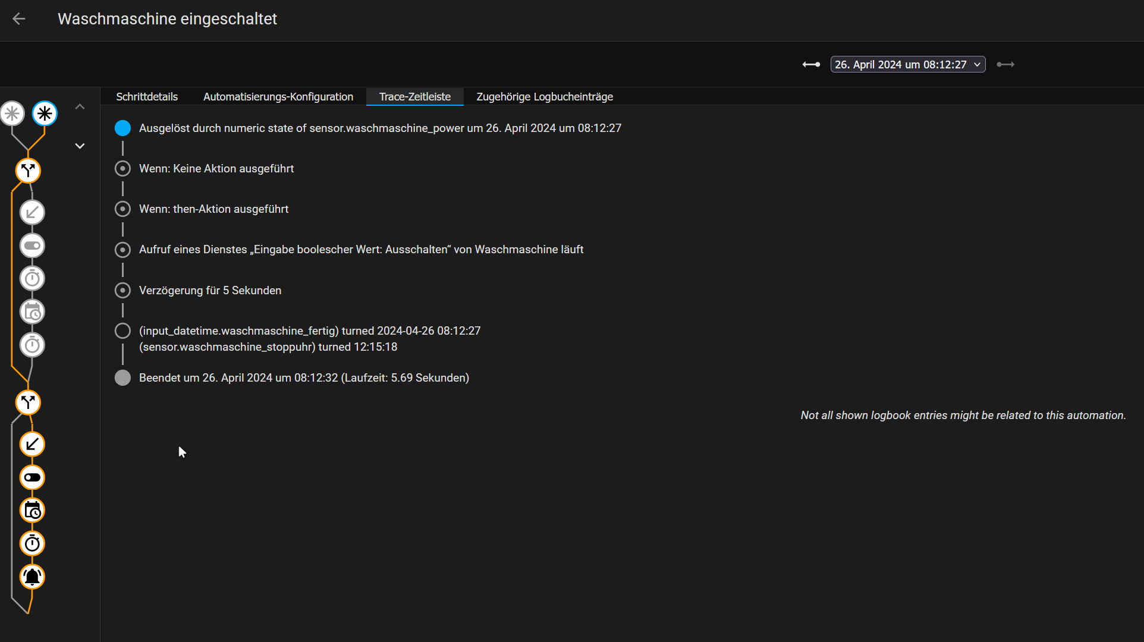The image size is (1144, 642).
Task: Click the chevron-up graph navigation arrow
Action: pos(80,107)
